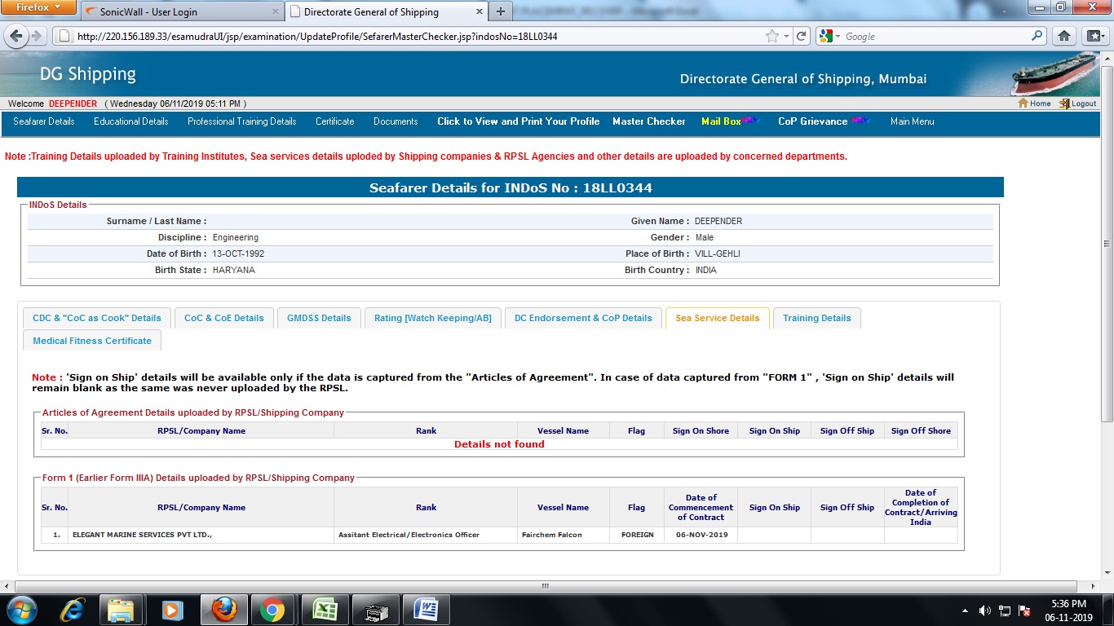1114x626 pixels.
Task: Bookmark this page with the star icon
Action: tap(771, 37)
